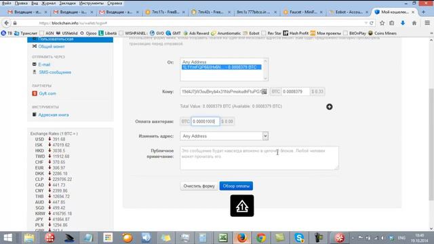Open the Ads Reward bookmark
The width and height of the screenshot is (434, 244).
pos(196,33)
